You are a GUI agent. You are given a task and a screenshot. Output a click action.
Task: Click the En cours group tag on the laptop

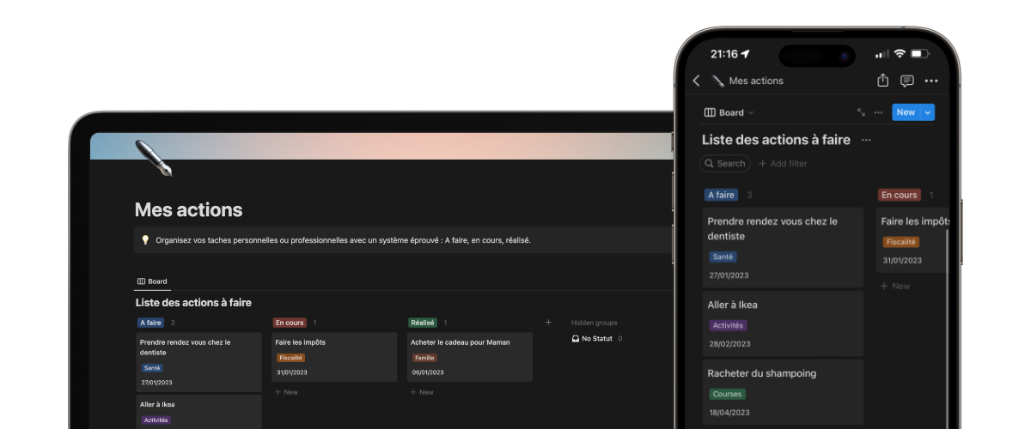click(x=290, y=323)
